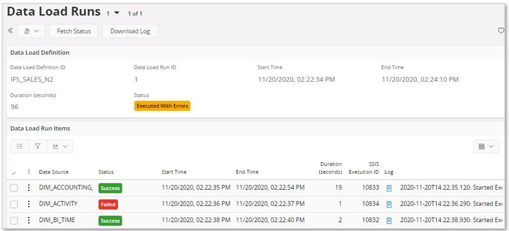Screen dimensions: 509x231
Task: Expand the export dropdown in table toolbar
Action: pos(60,147)
